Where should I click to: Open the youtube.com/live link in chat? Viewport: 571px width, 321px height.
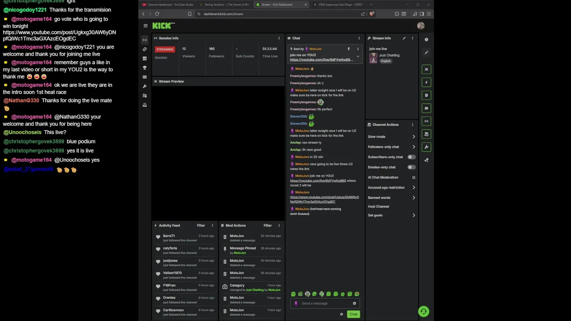(x=318, y=181)
